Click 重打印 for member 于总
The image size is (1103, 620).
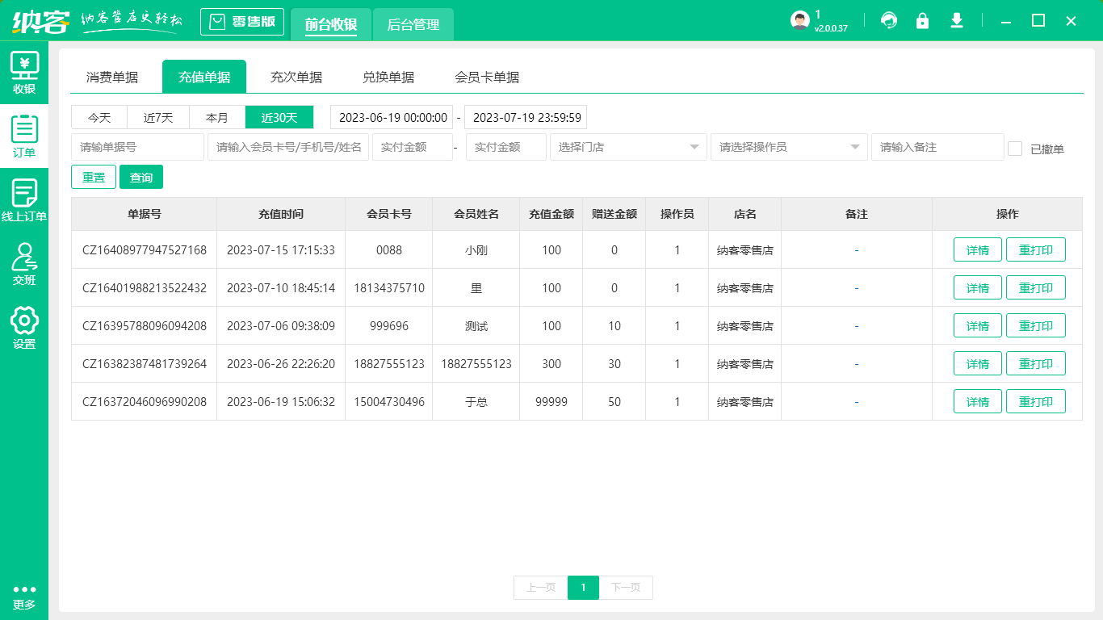coord(1036,402)
